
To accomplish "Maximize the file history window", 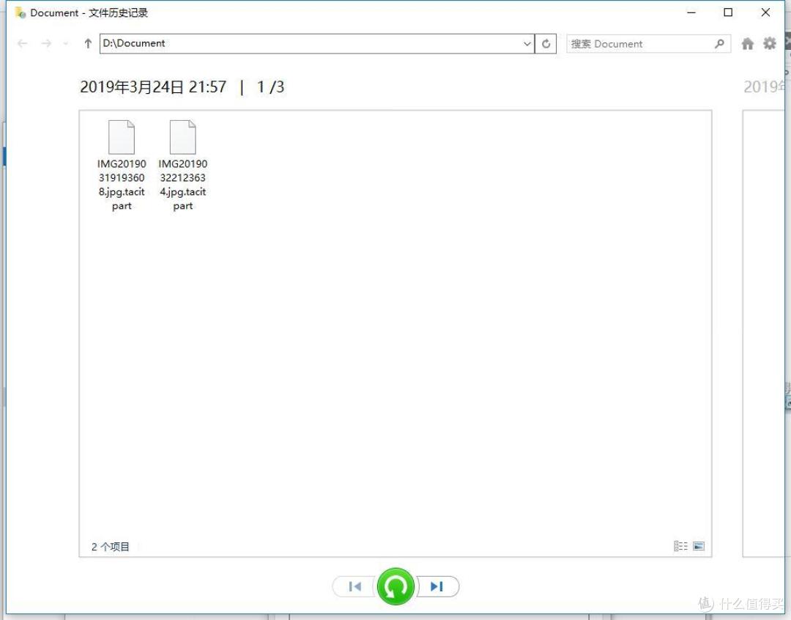I will tap(728, 12).
